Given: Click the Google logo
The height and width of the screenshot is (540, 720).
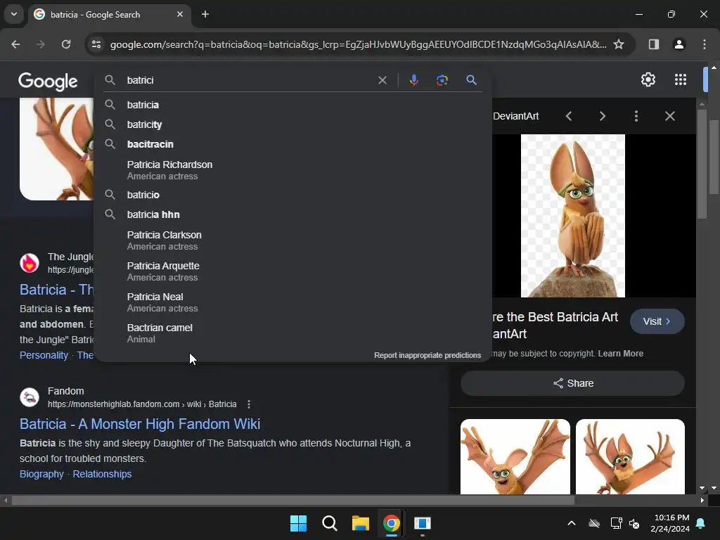Looking at the screenshot, I should (x=48, y=82).
